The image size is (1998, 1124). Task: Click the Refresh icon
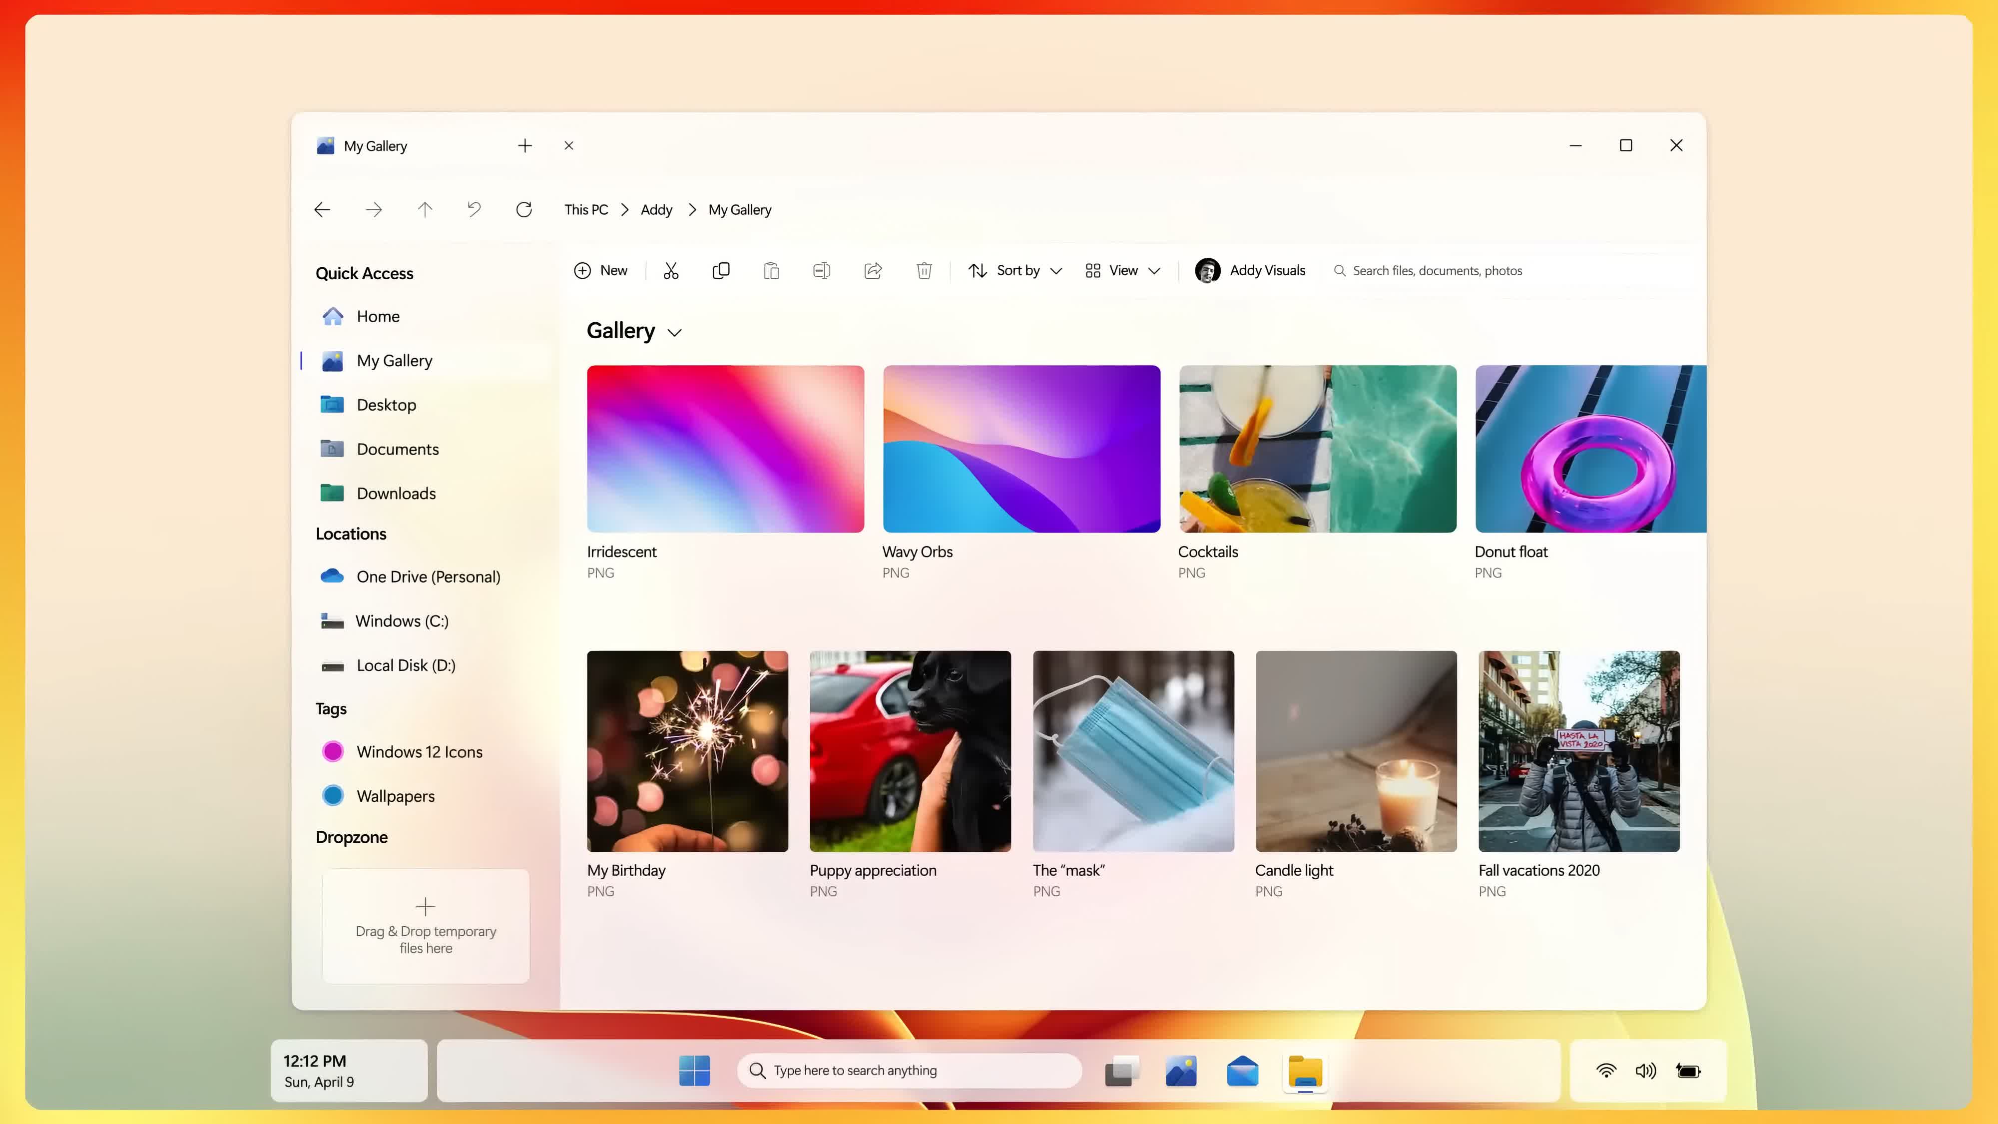tap(524, 209)
